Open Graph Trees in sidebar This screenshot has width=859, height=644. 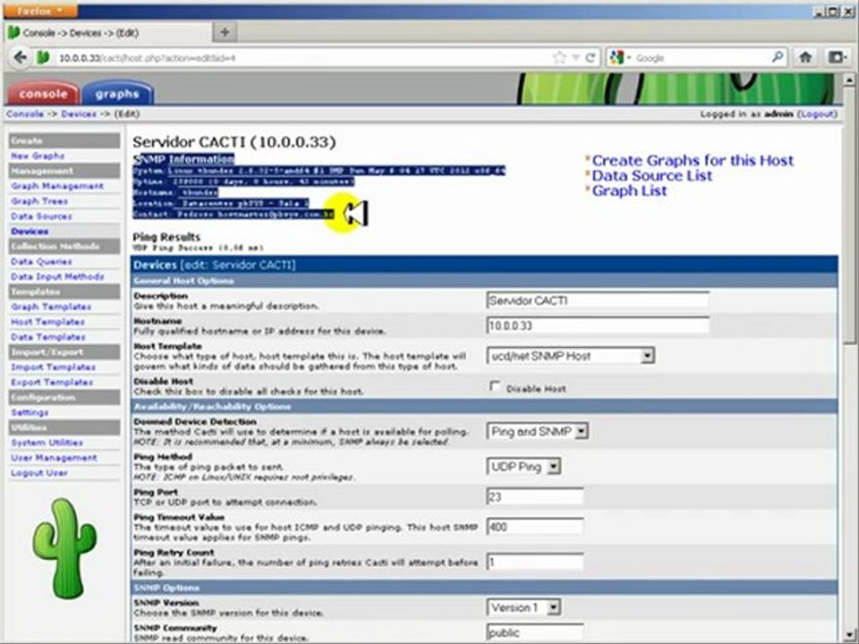[39, 201]
